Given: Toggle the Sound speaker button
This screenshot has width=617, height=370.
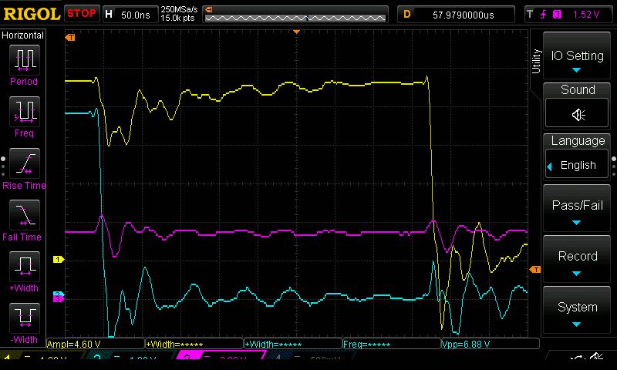Looking at the screenshot, I should pos(577,114).
